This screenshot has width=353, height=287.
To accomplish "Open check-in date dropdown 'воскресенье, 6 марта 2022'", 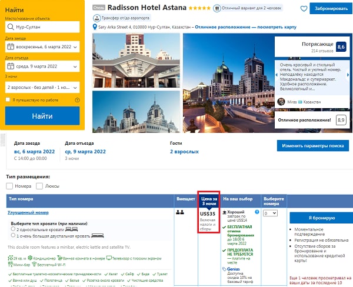I will (42, 46).
